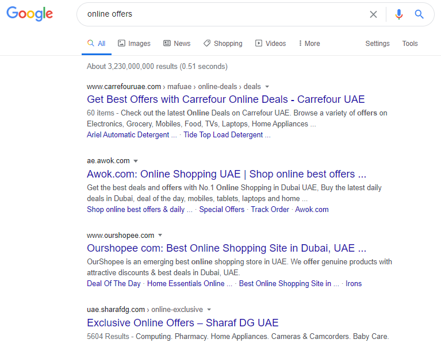
Task: Switch to the Videos tab
Action: (271, 44)
